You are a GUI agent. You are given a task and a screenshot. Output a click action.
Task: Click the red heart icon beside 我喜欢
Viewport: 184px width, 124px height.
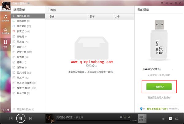[x=14, y=31]
